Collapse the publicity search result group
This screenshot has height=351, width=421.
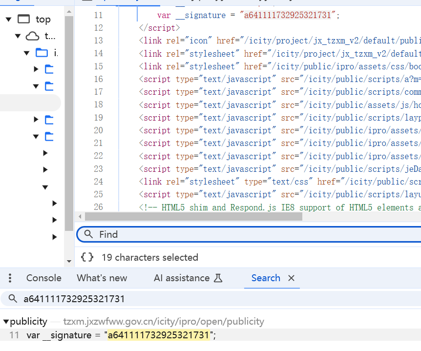pos(6,322)
